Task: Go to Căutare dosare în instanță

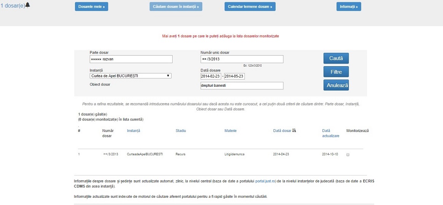Action: pos(176,6)
